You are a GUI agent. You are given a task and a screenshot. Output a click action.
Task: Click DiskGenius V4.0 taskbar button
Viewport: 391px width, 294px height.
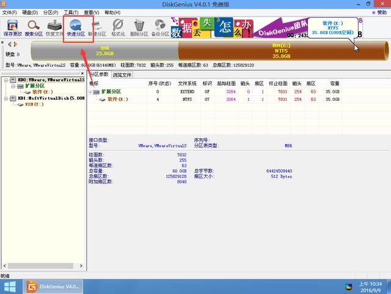click(53, 287)
